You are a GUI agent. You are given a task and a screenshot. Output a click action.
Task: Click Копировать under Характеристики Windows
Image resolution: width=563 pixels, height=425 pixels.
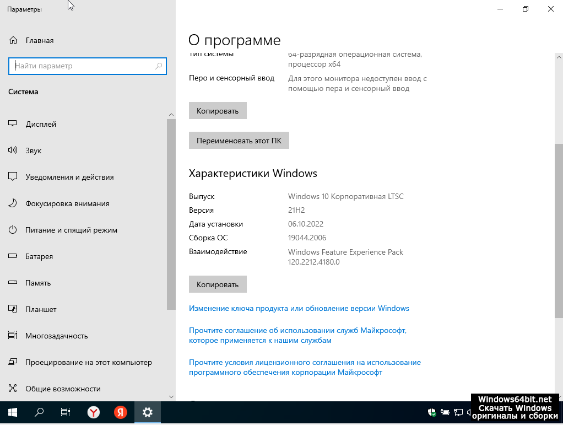tap(218, 284)
